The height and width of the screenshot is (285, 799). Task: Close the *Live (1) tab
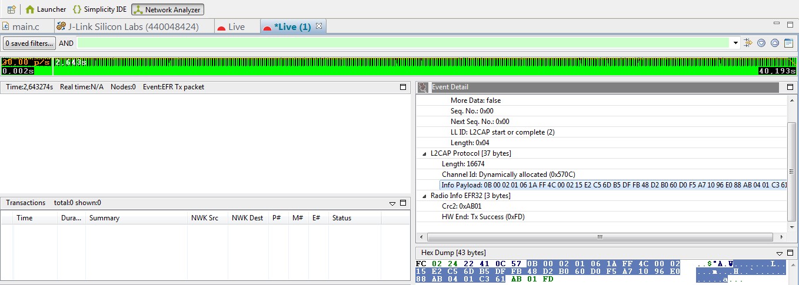tap(319, 26)
